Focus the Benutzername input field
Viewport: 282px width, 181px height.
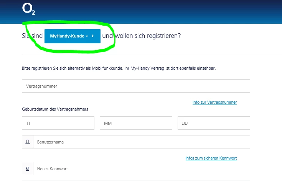pos(142,142)
